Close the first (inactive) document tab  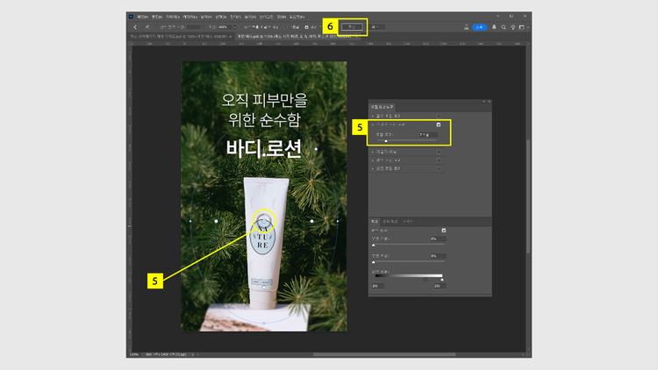click(x=231, y=37)
